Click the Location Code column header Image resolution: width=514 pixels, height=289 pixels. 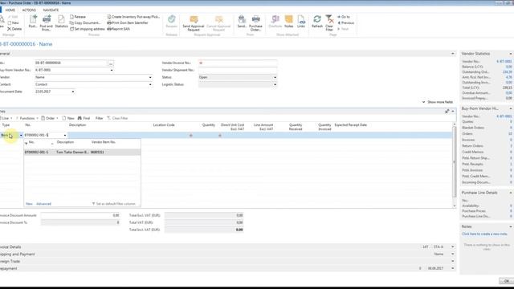pos(164,125)
